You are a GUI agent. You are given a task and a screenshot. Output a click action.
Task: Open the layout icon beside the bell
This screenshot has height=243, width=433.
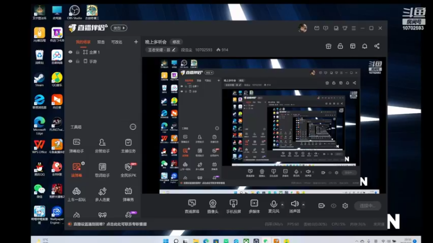click(x=353, y=46)
